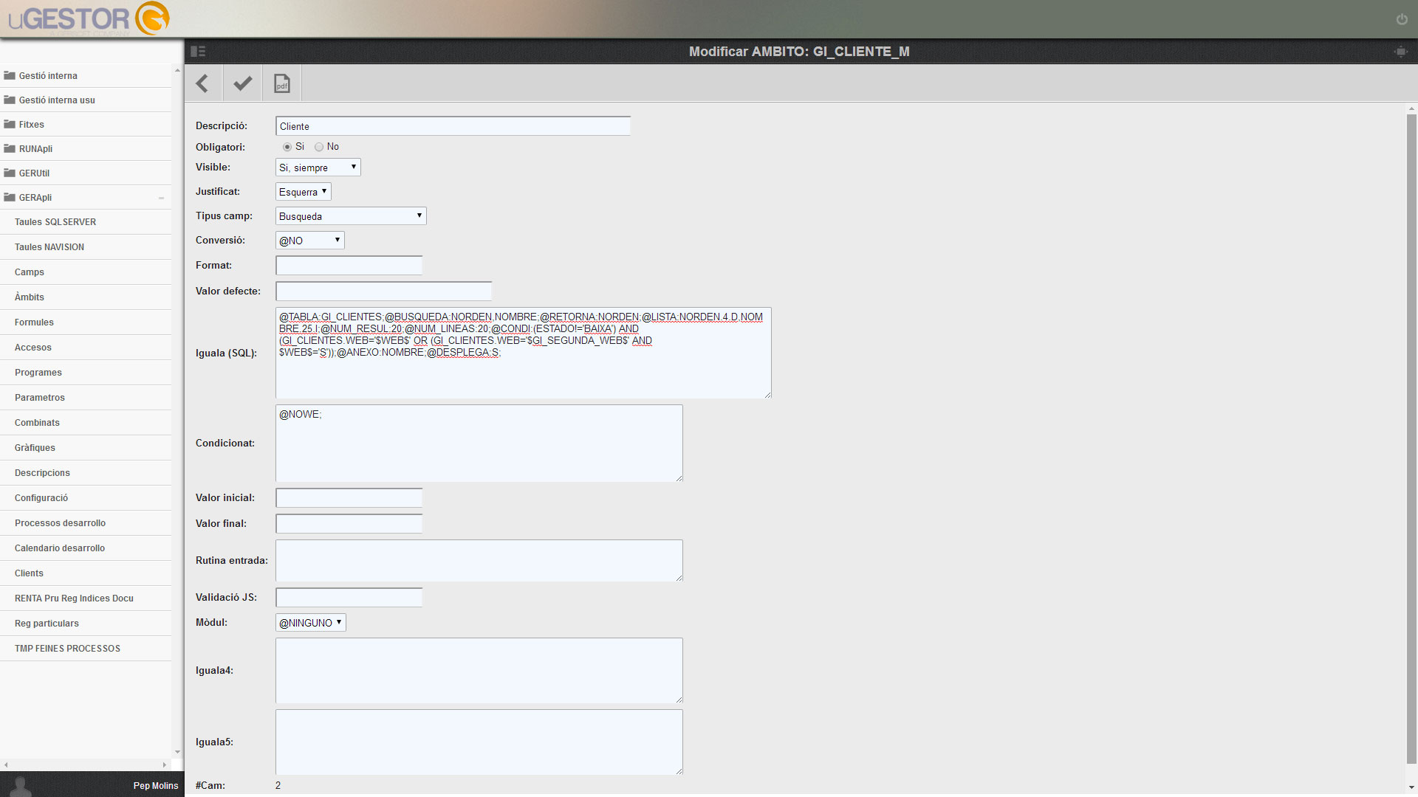Click the Descripció input field
This screenshot has height=797, width=1418.
[453, 126]
